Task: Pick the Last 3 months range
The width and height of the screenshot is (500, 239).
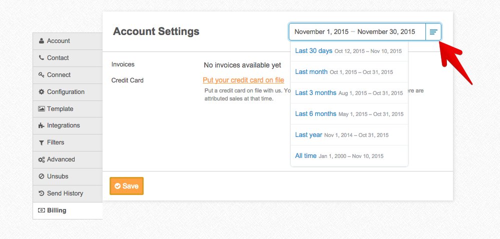Action: pos(316,93)
